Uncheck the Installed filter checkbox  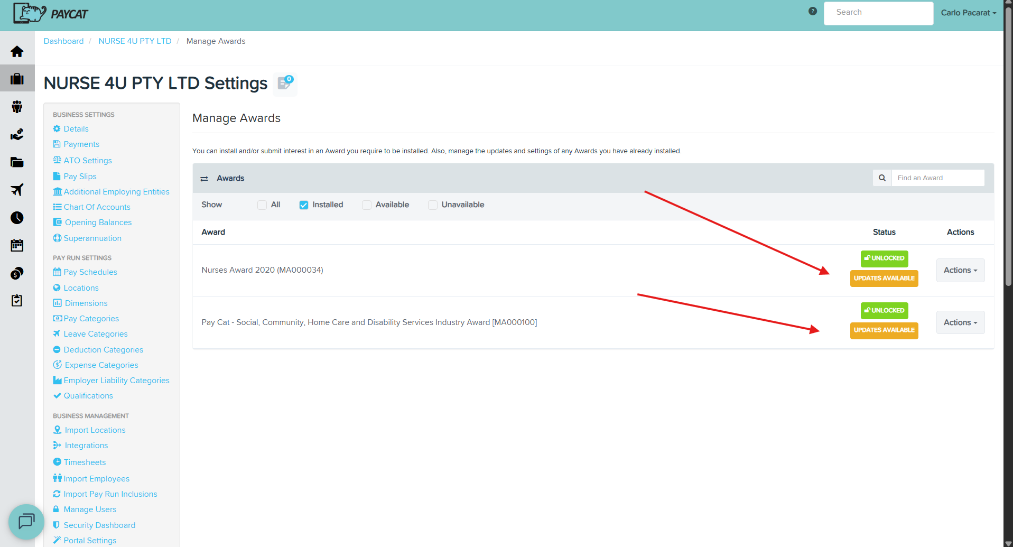coord(304,205)
